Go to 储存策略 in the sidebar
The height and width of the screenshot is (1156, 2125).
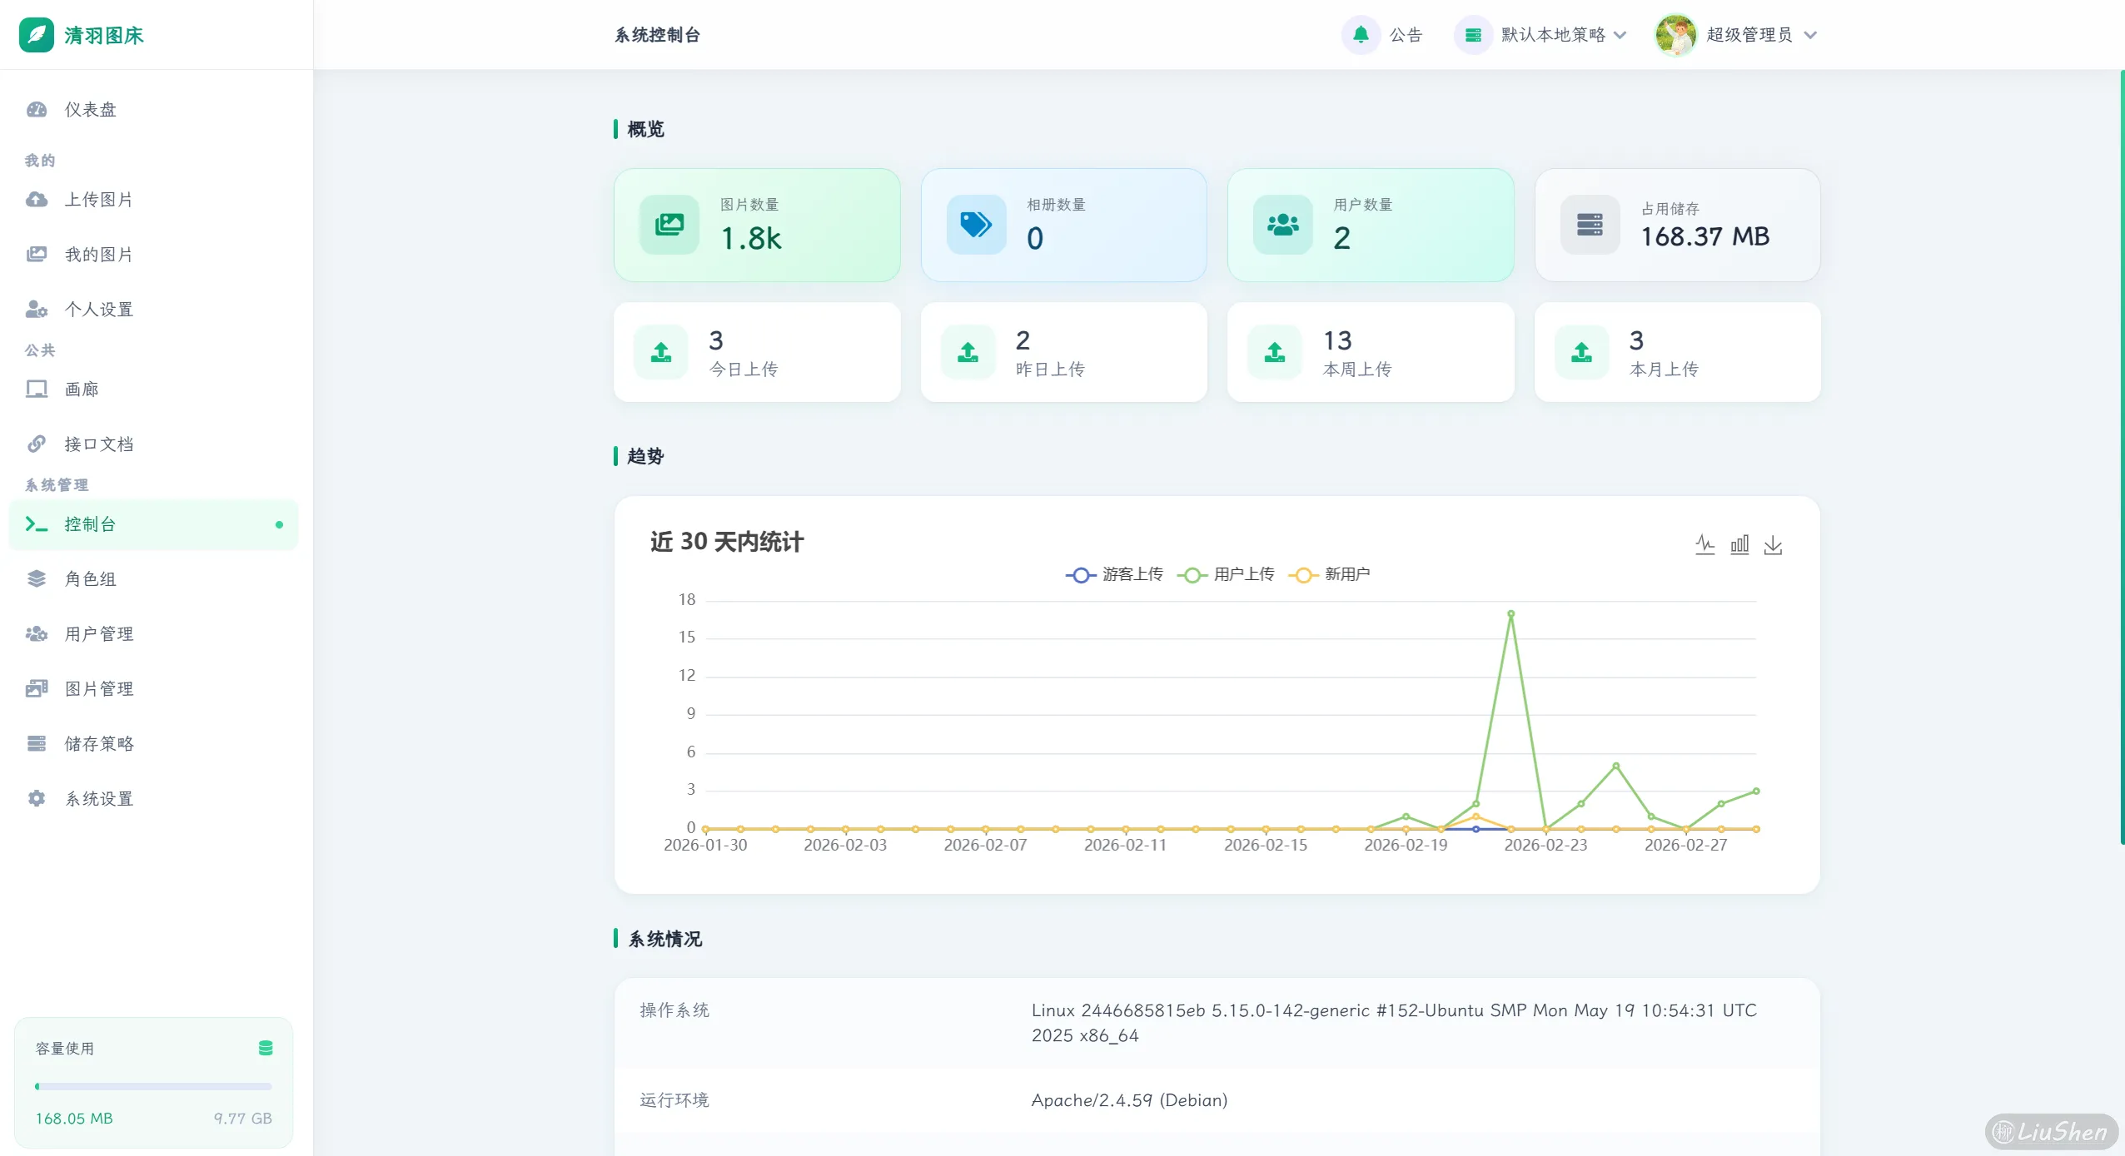click(x=98, y=744)
